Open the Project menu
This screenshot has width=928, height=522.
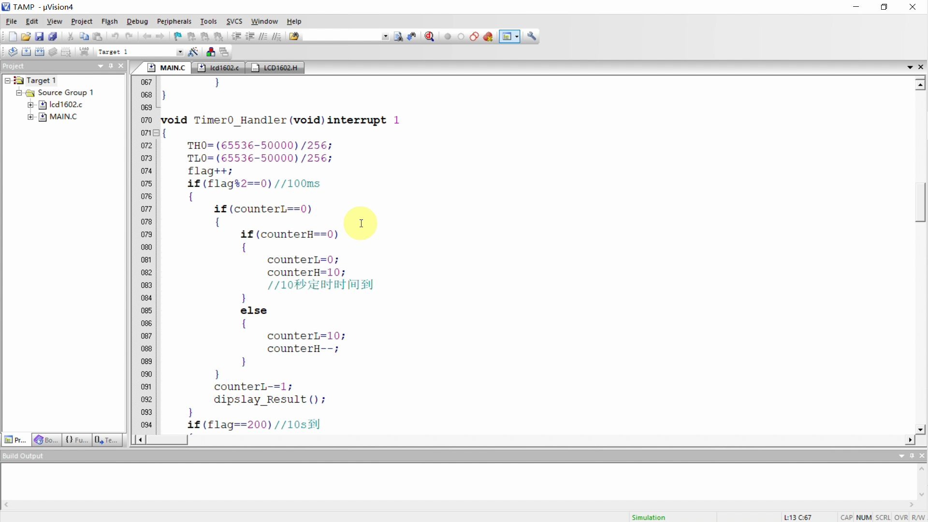coord(82,22)
